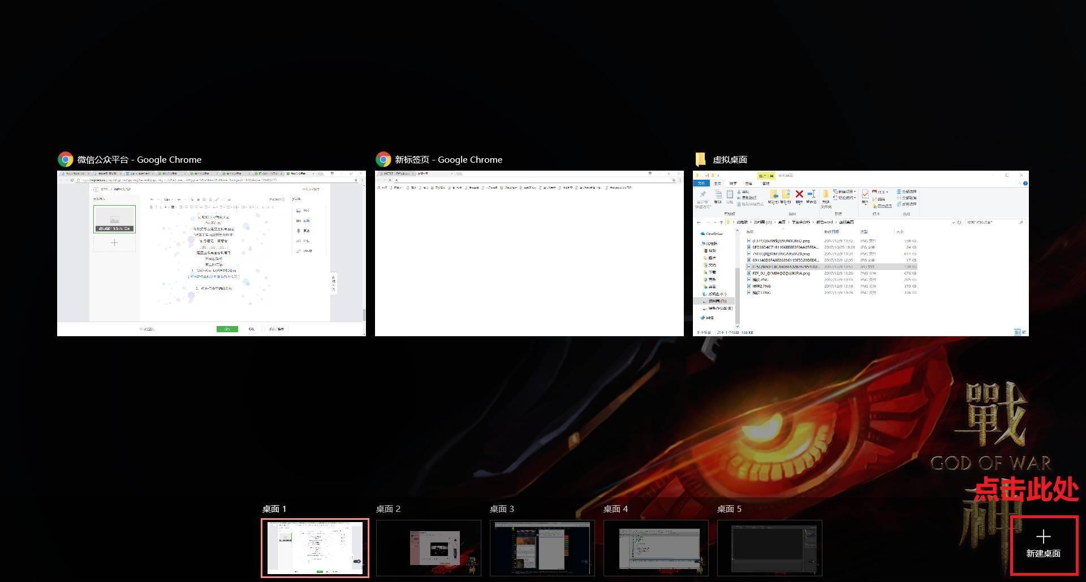This screenshot has height=582, width=1086.
Task: Open the 微信公众平台 Google Chrome window thumbnail
Action: 212,253
